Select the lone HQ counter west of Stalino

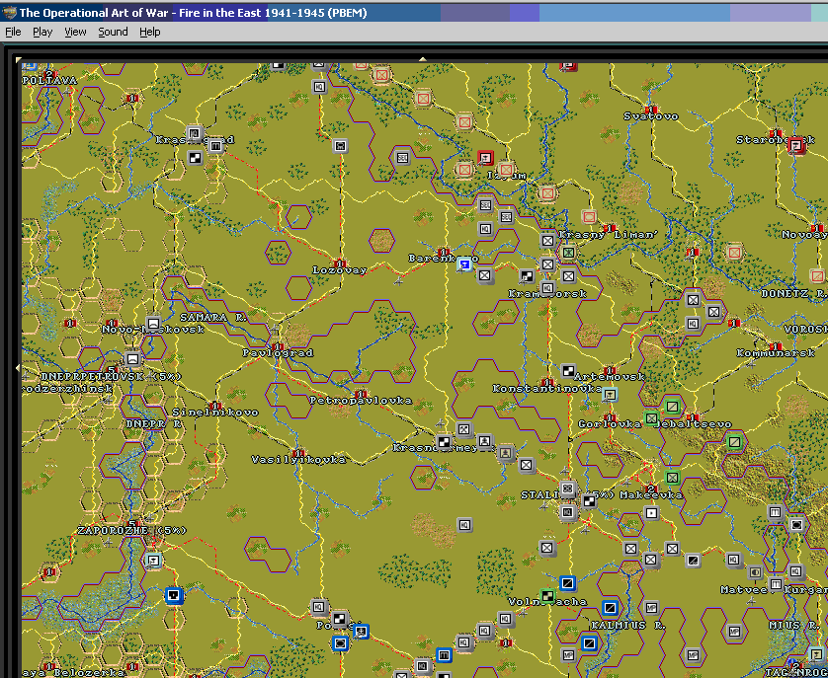pos(464,524)
